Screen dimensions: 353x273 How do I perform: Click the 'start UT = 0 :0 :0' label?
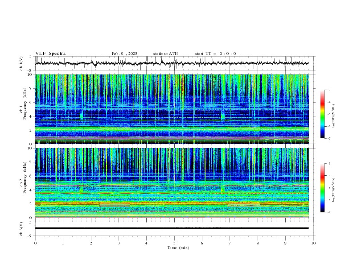click(x=215, y=54)
